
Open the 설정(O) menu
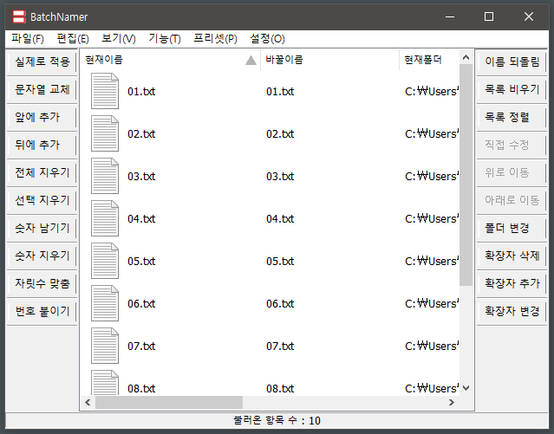tap(267, 38)
